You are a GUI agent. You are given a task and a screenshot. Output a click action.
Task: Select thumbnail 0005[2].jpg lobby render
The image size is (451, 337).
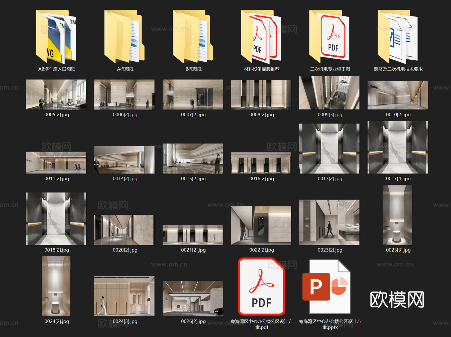click(x=56, y=95)
